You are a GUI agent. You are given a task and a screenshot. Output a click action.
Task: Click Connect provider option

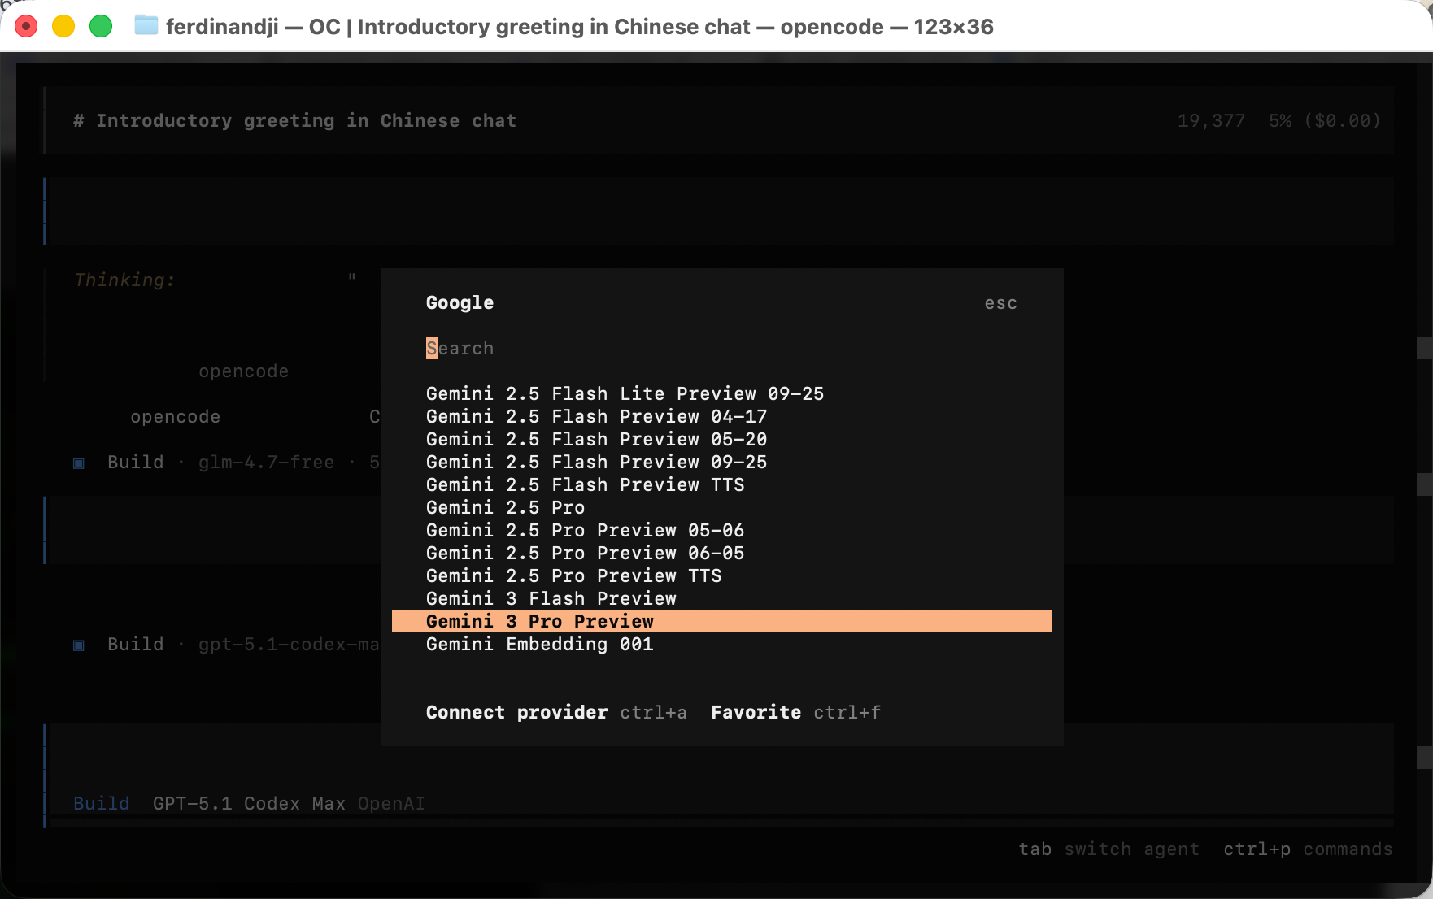516,712
